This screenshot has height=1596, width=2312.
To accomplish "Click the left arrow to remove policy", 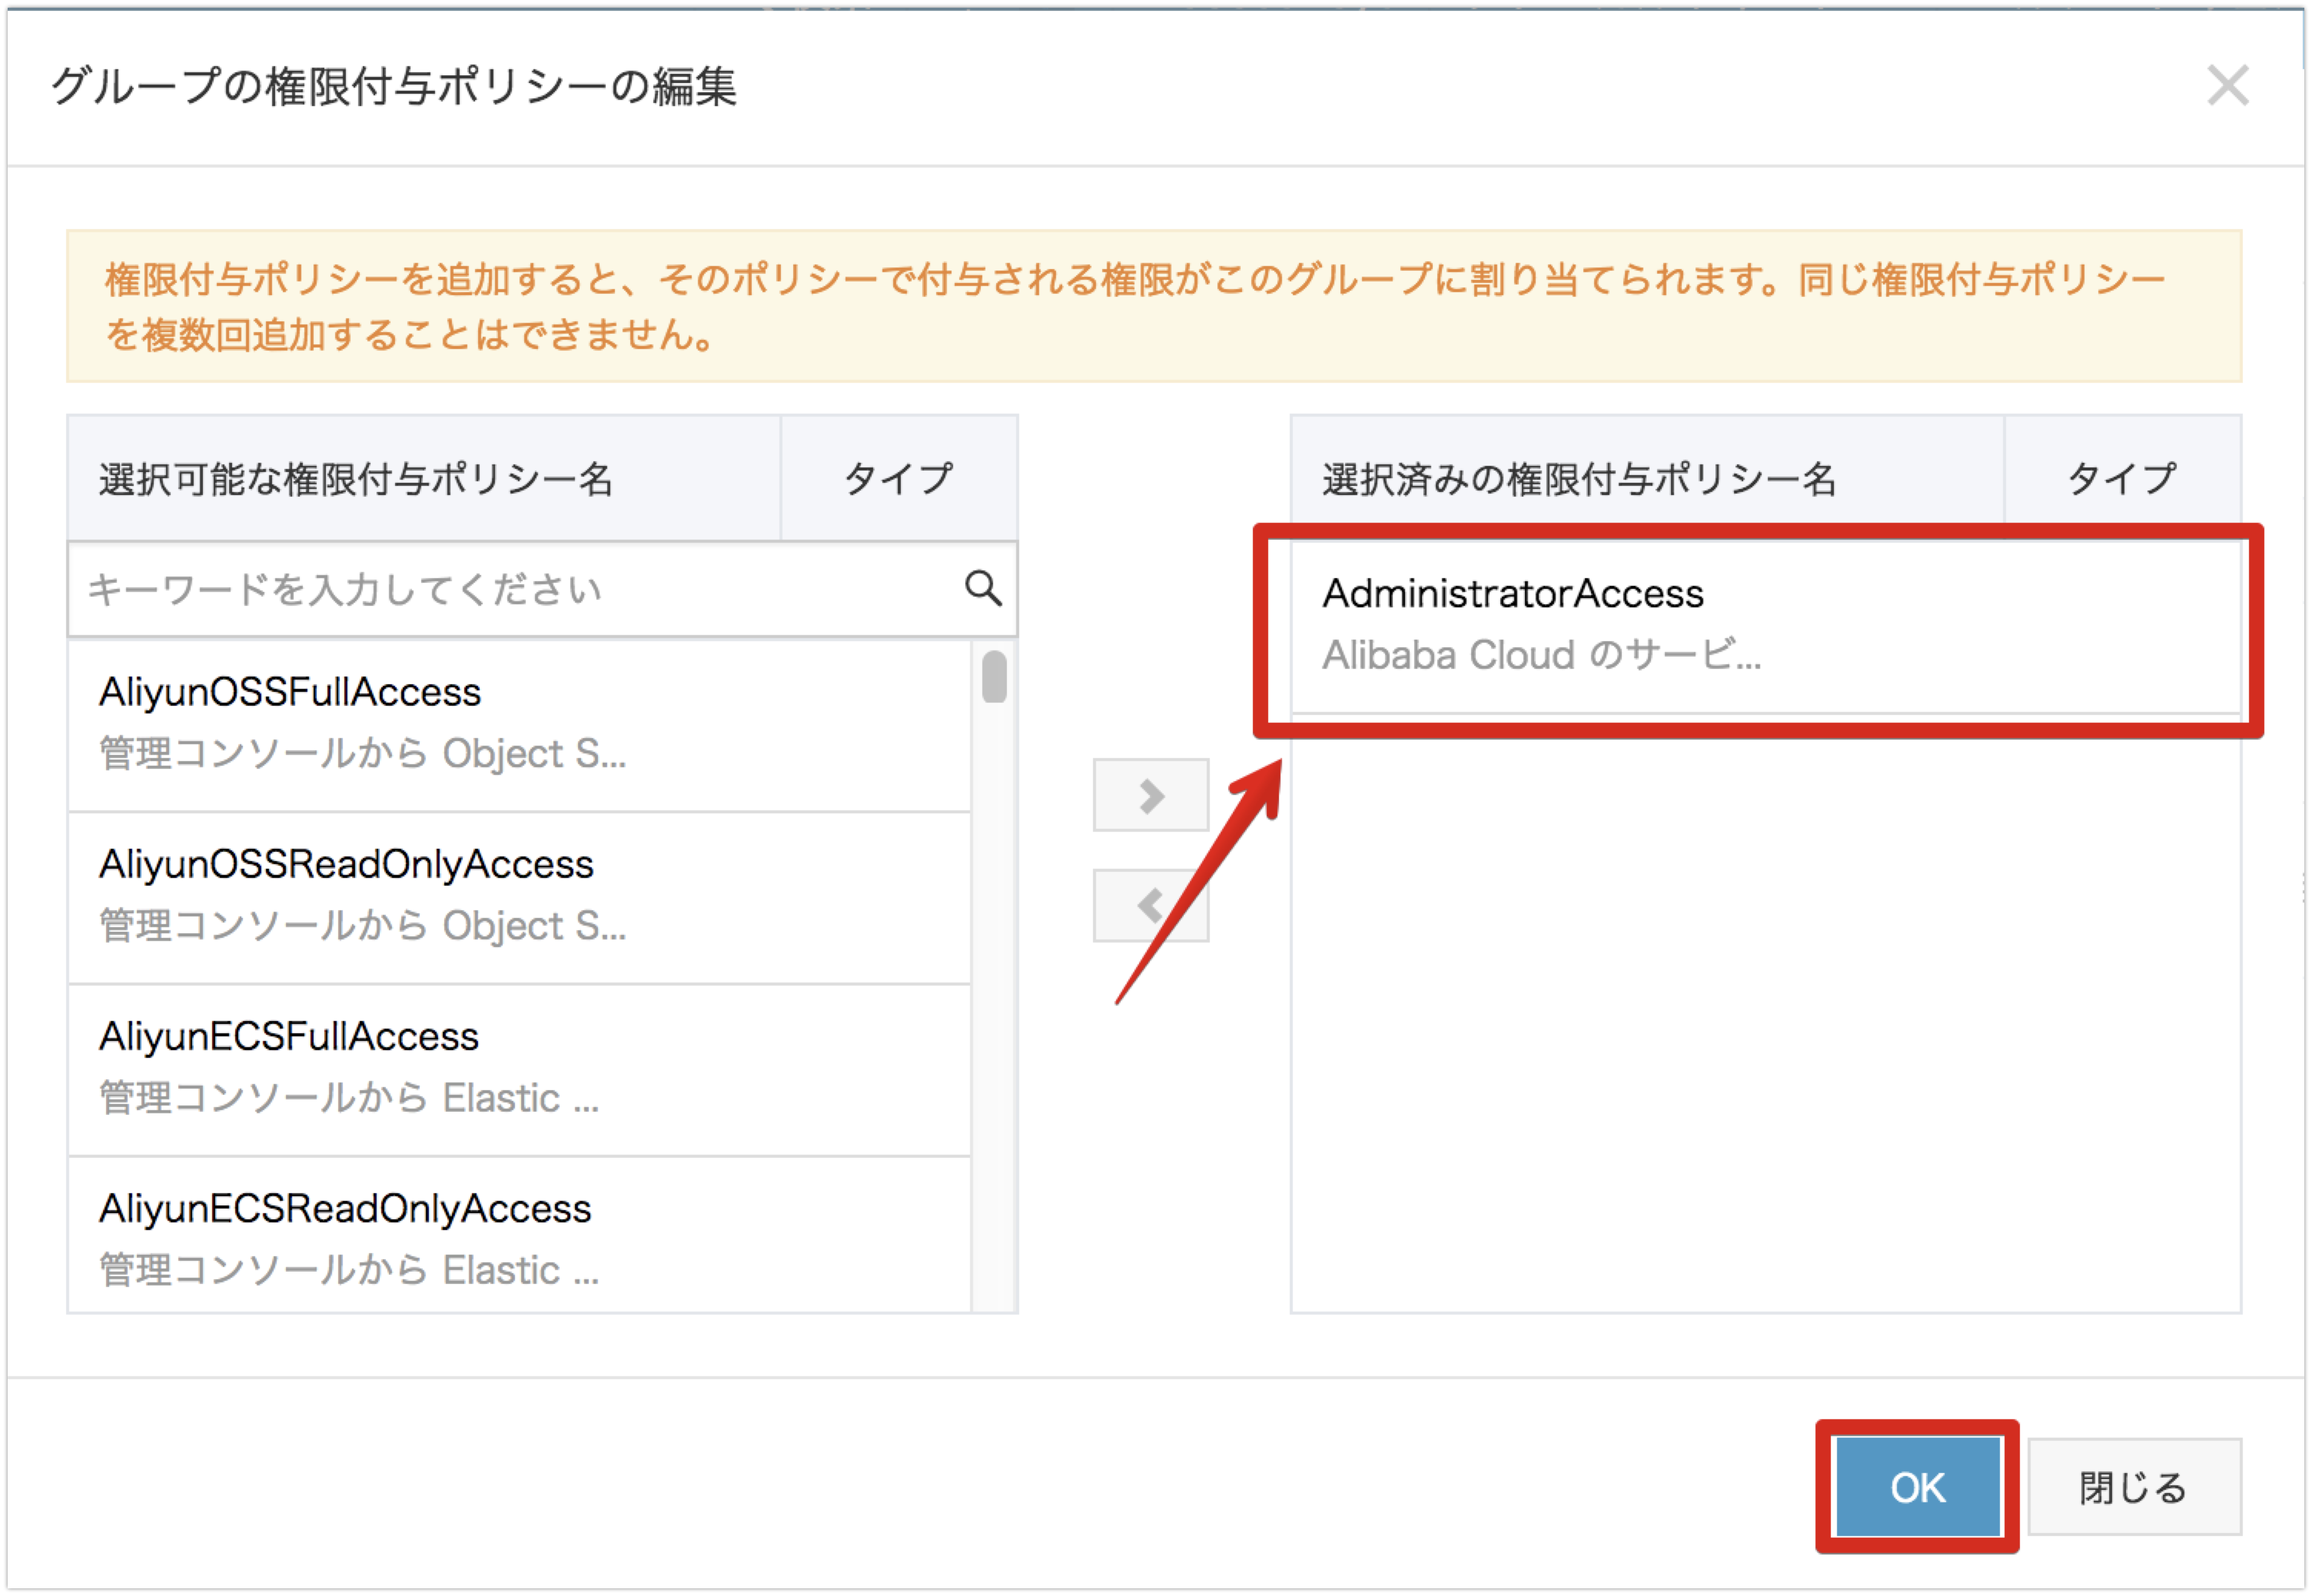I will coord(1151,906).
